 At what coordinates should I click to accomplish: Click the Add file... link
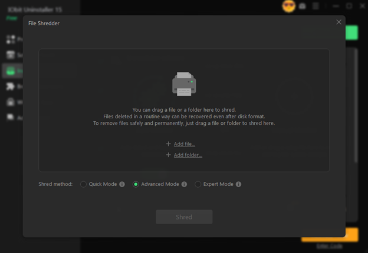(184, 144)
